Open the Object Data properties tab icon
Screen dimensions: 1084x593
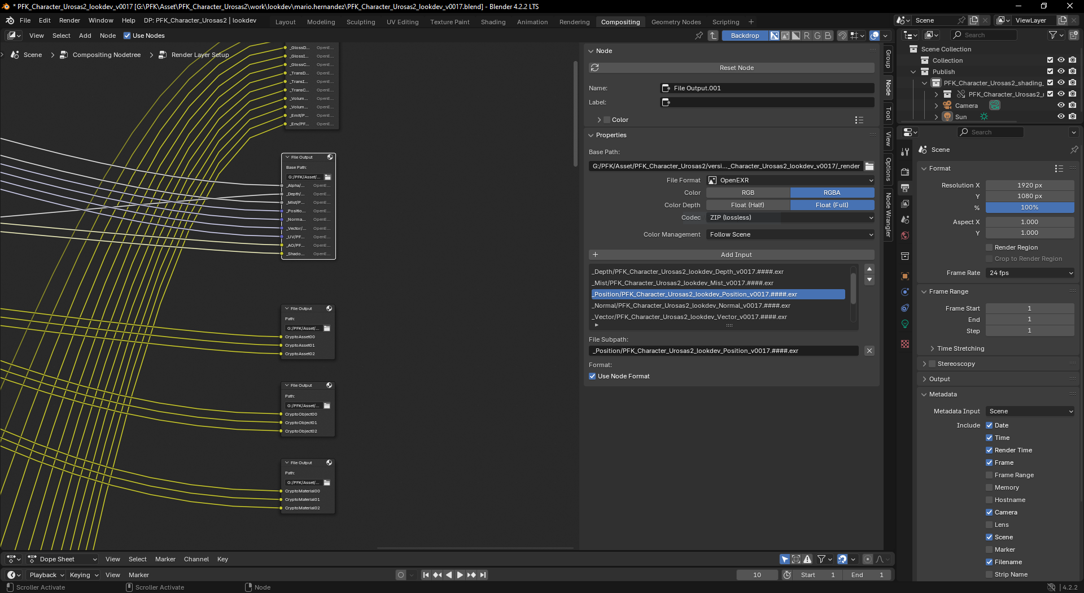[905, 324]
